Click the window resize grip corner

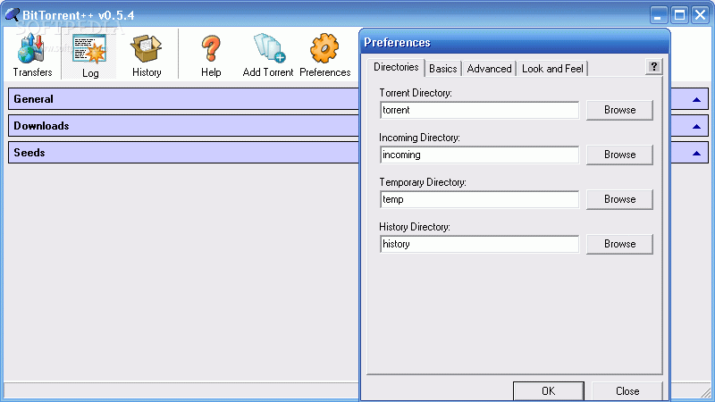click(705, 392)
